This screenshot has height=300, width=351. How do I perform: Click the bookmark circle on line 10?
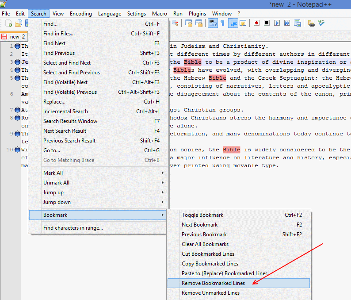coord(17,150)
